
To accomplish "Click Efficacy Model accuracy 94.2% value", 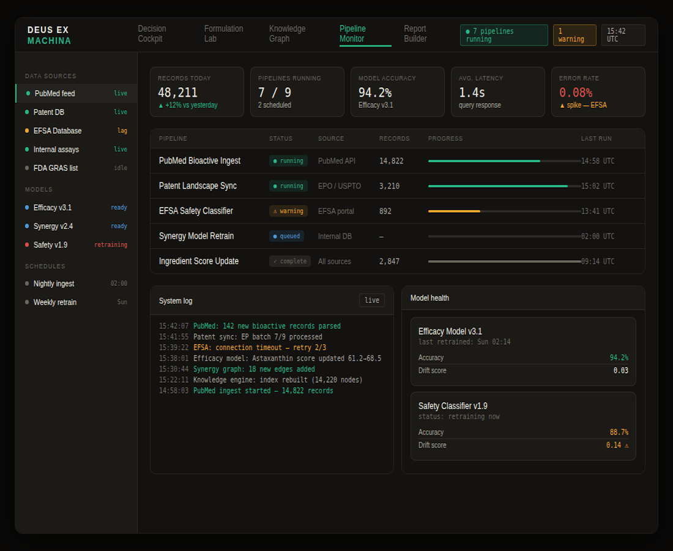I will [x=619, y=358].
